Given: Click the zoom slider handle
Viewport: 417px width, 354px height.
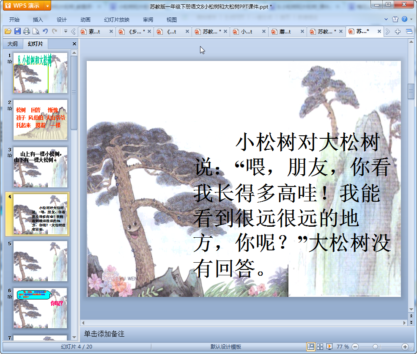Looking at the screenshot, I should (375, 346).
